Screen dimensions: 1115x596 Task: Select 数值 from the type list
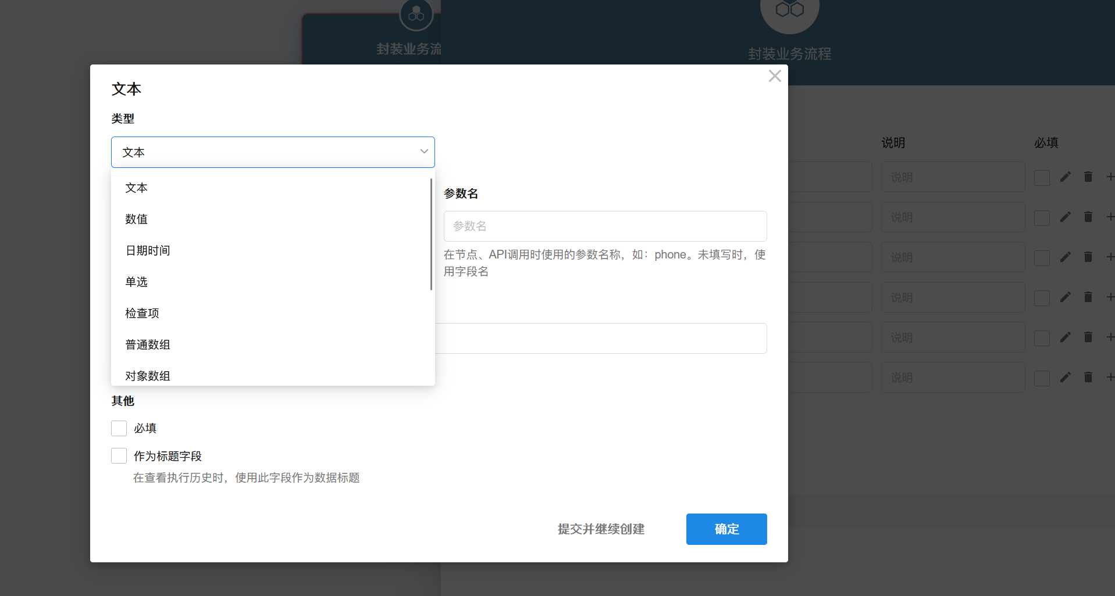pos(137,219)
